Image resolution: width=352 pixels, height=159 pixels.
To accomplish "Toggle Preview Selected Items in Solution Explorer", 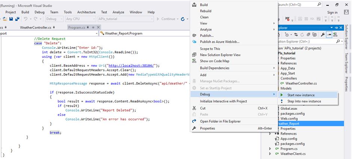I will [329, 34].
